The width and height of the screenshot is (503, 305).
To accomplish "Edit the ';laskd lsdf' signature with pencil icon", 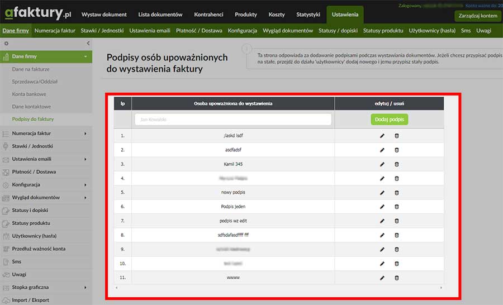I will click(x=382, y=136).
